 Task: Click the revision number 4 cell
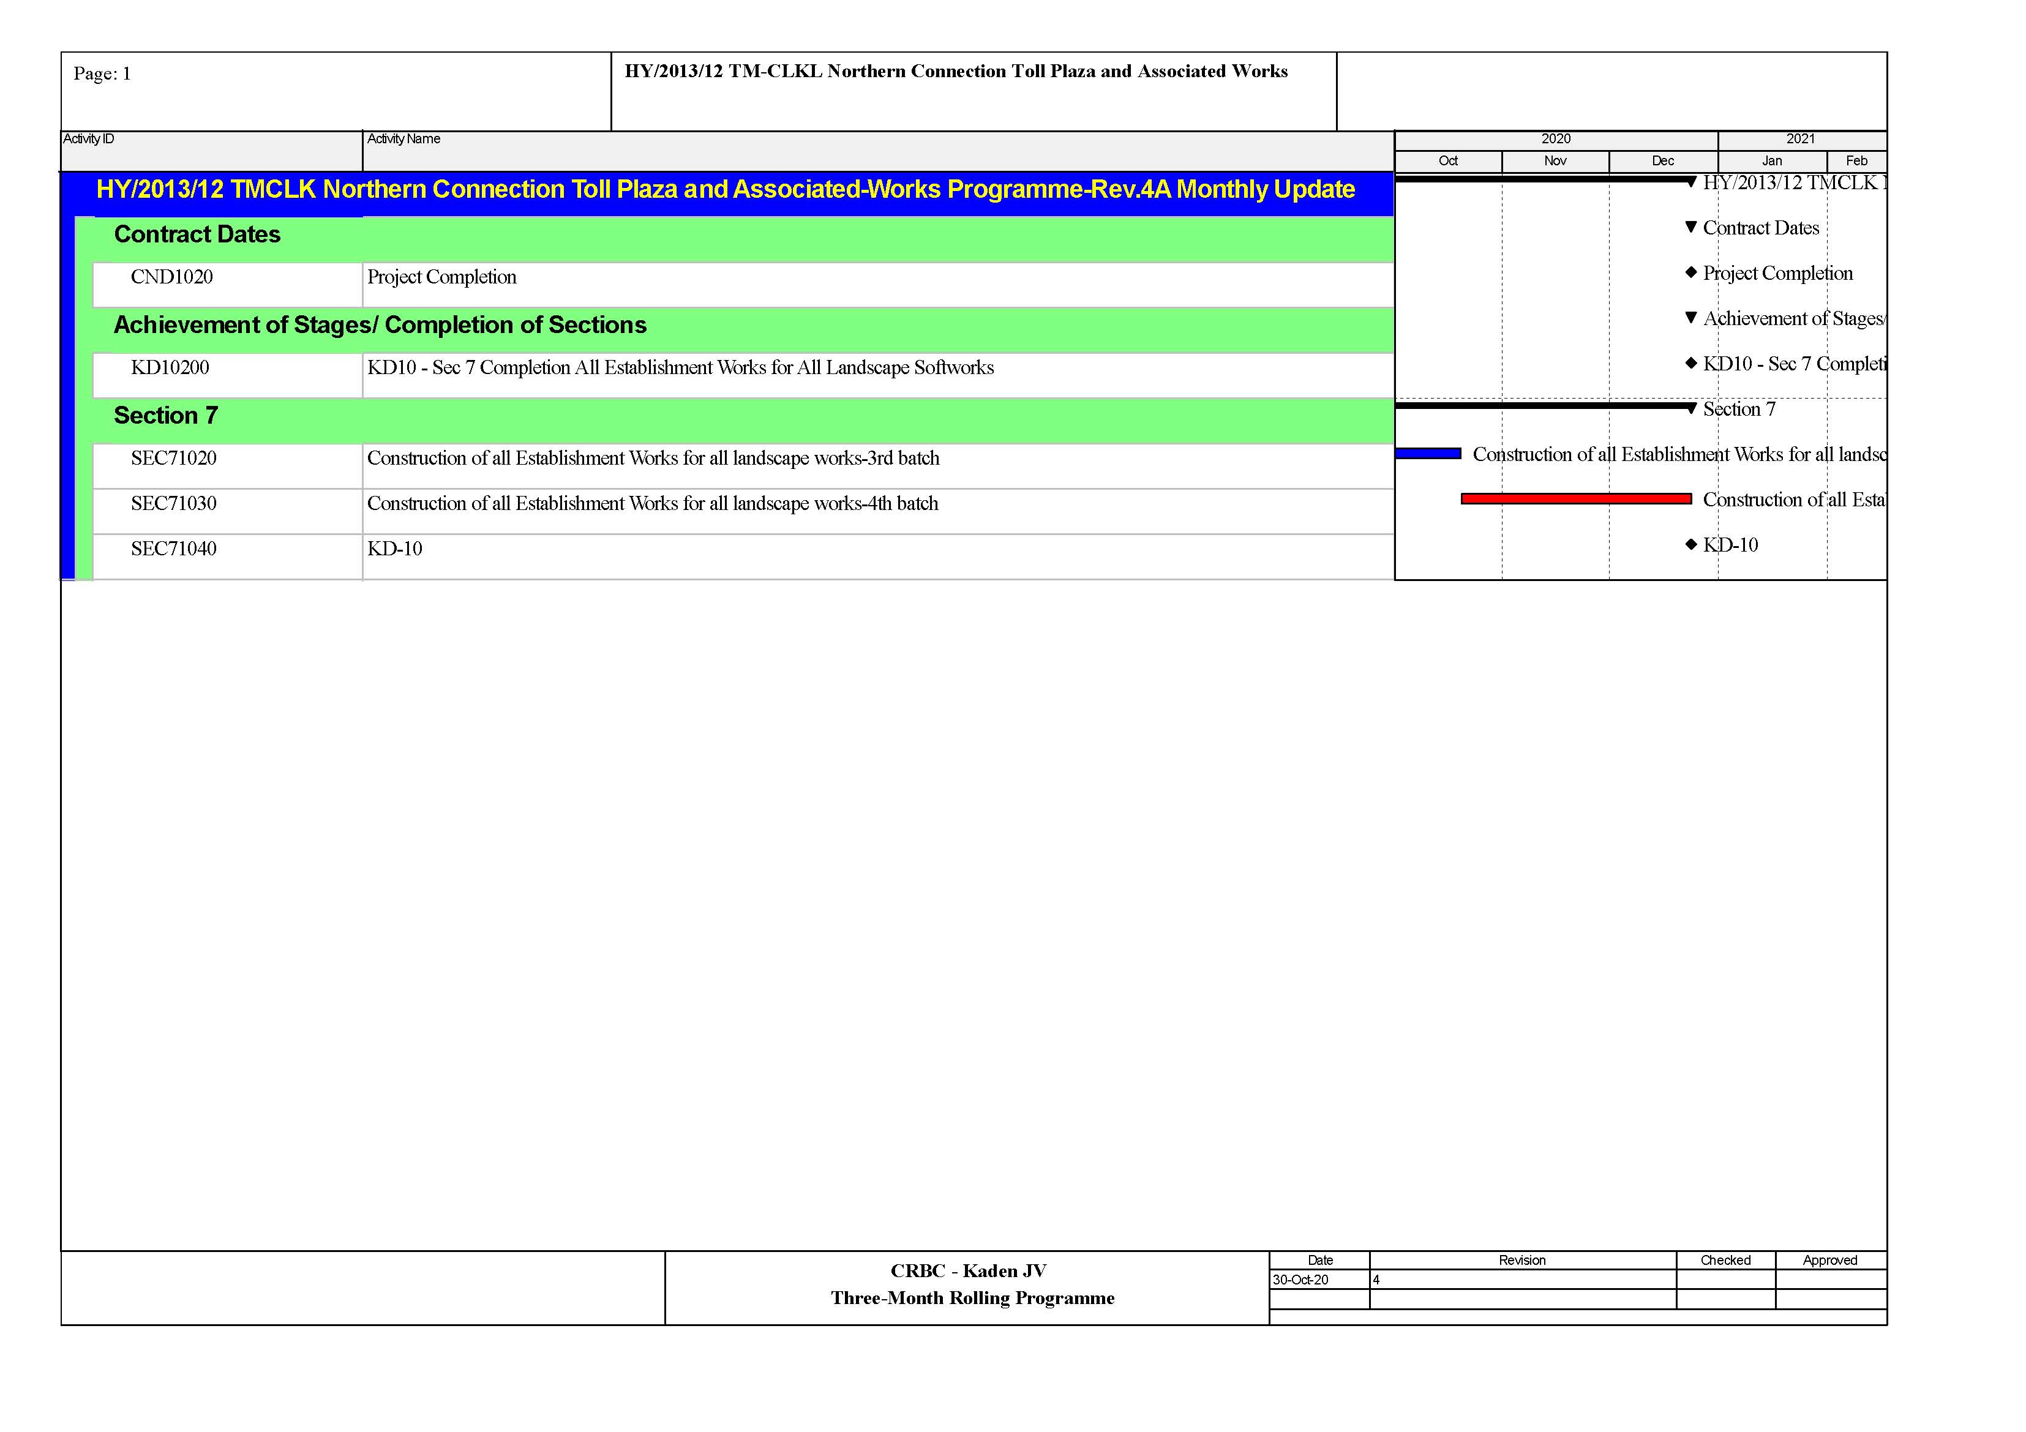(1523, 1280)
